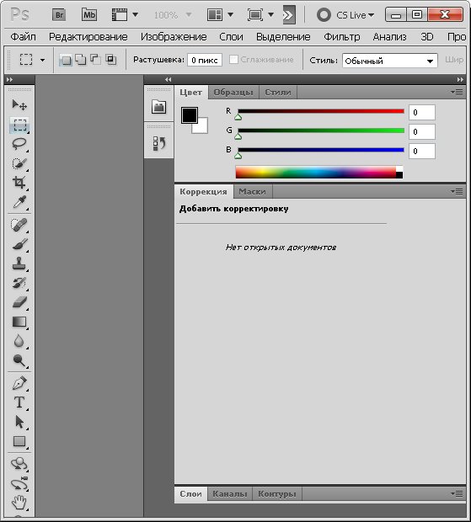
Task: Select the Rectangle shape tool
Action: 19,441
